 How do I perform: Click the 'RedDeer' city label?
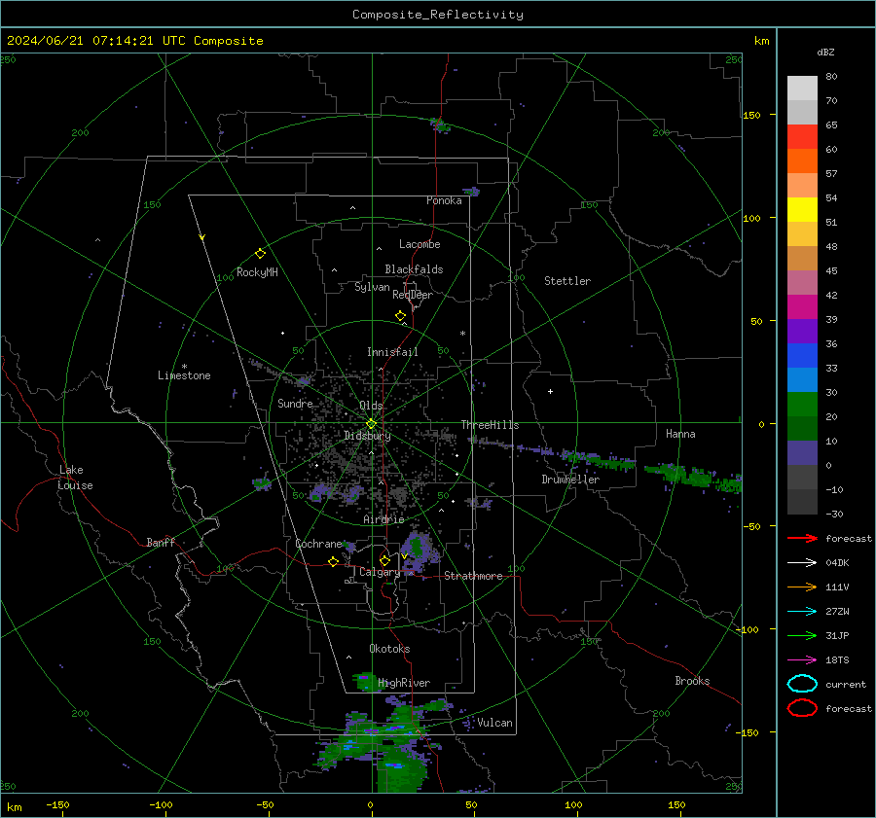pos(413,295)
